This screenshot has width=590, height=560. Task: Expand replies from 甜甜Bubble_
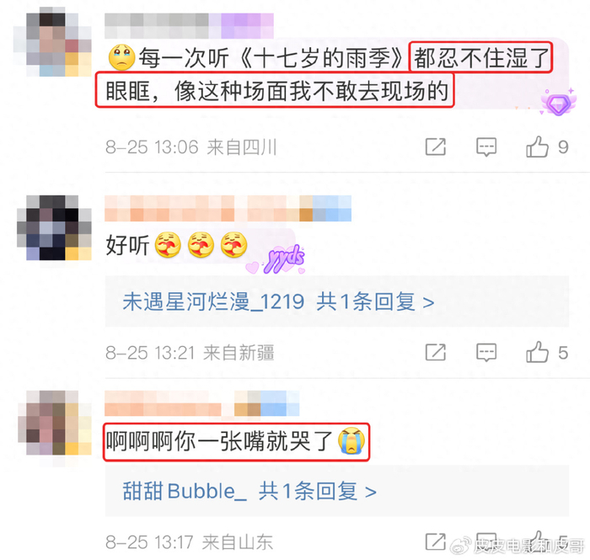coord(317,491)
